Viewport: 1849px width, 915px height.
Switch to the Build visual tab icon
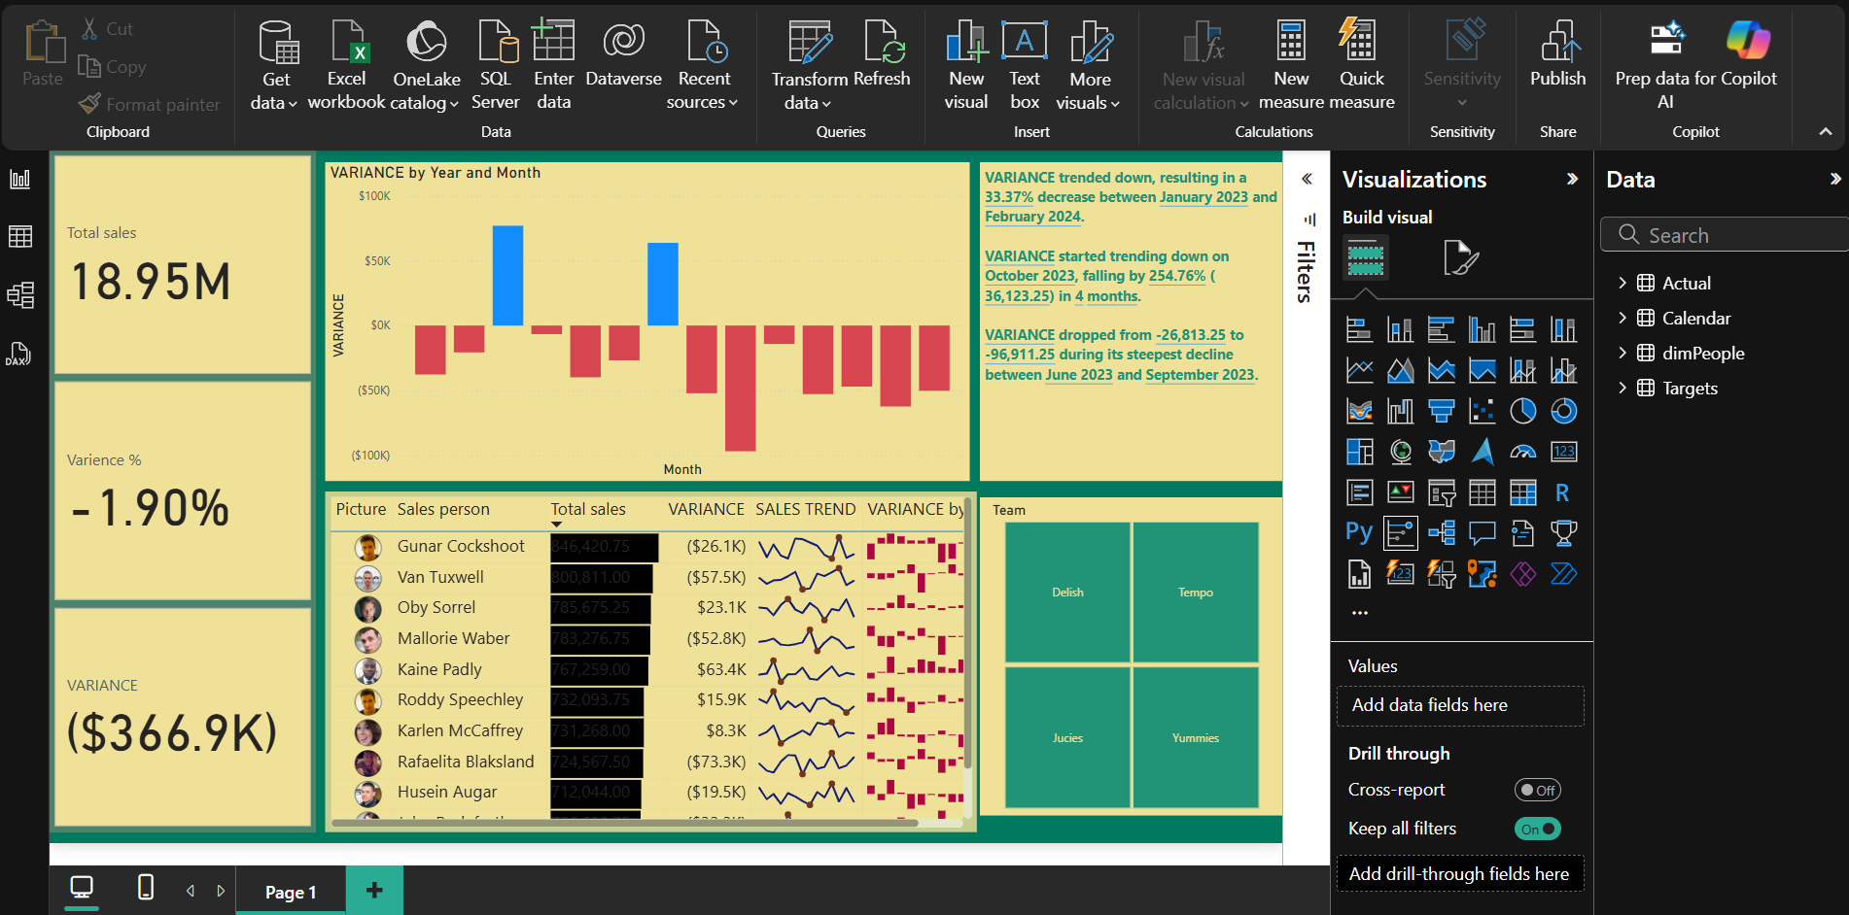coord(1366,257)
